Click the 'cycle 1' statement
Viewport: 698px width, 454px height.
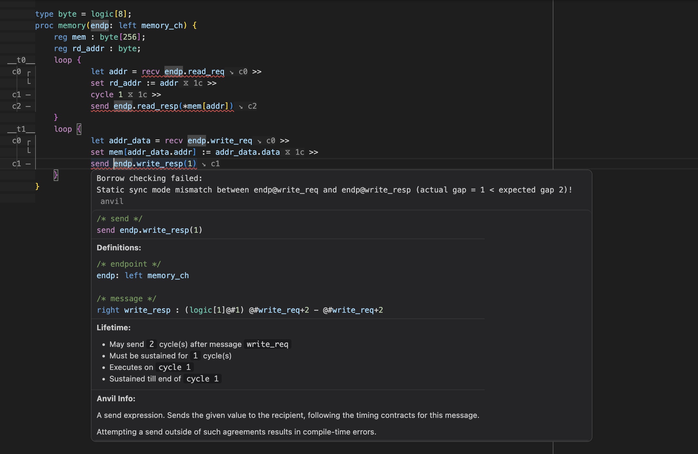(x=107, y=95)
